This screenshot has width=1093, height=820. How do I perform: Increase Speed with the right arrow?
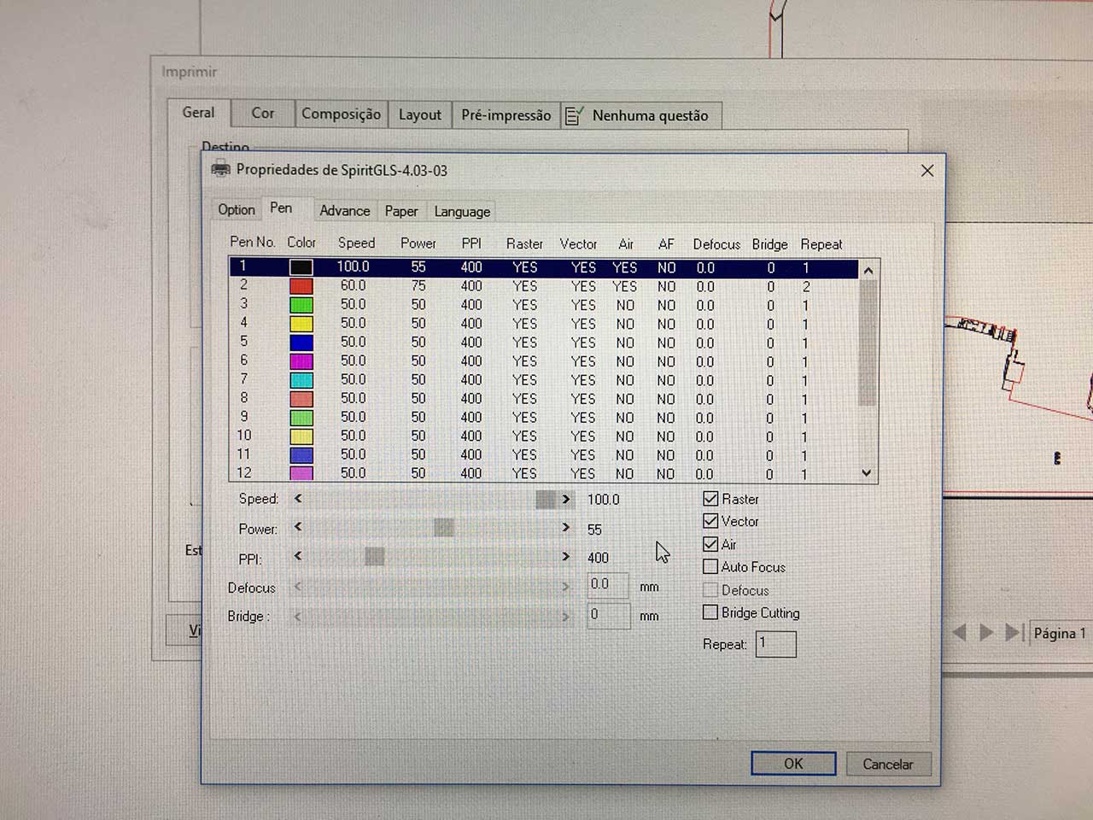565,499
